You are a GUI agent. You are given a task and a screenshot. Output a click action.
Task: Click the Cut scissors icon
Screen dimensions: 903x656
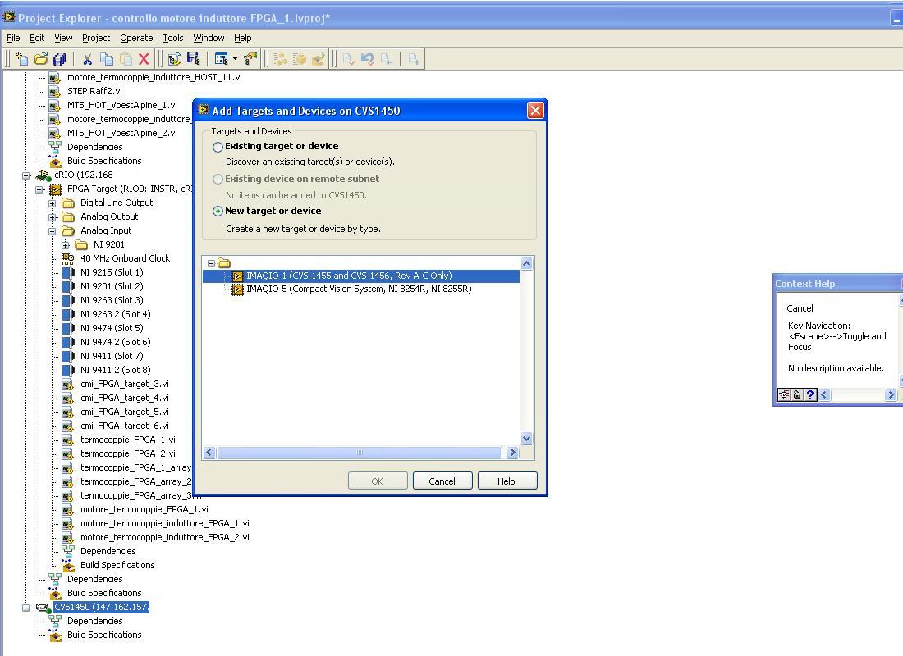pos(88,59)
